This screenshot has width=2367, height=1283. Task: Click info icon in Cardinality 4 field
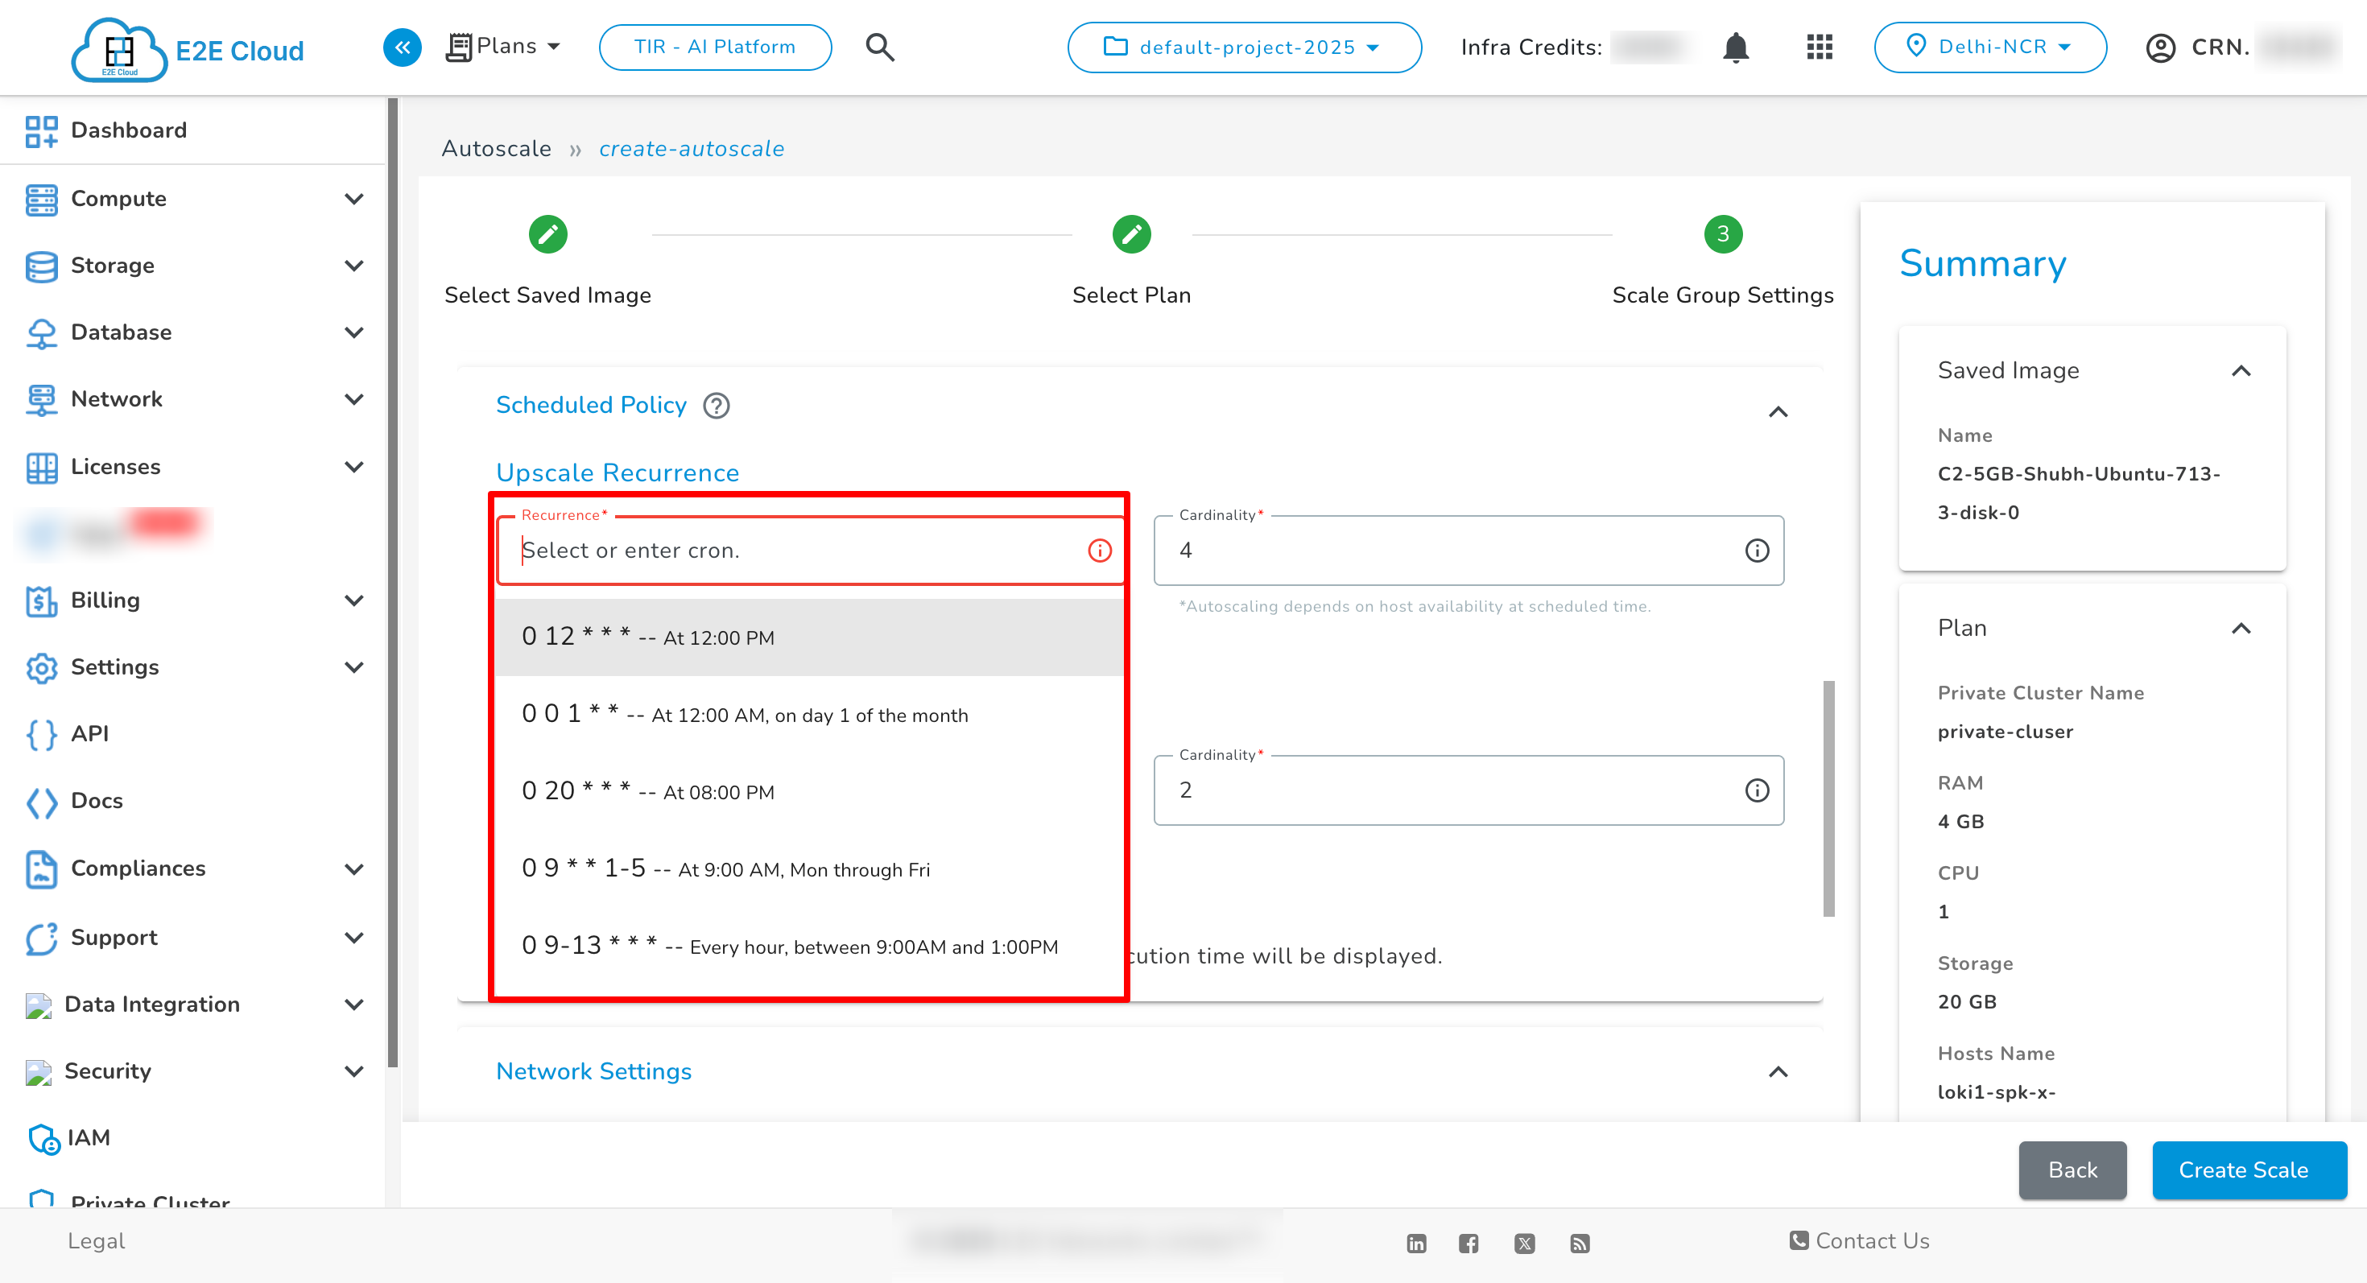[1756, 550]
